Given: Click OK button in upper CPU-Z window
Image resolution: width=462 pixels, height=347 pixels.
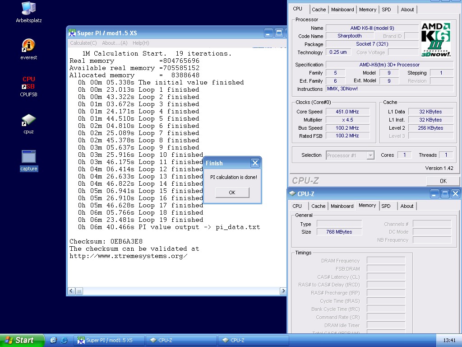Looking at the screenshot, I should click(443, 181).
